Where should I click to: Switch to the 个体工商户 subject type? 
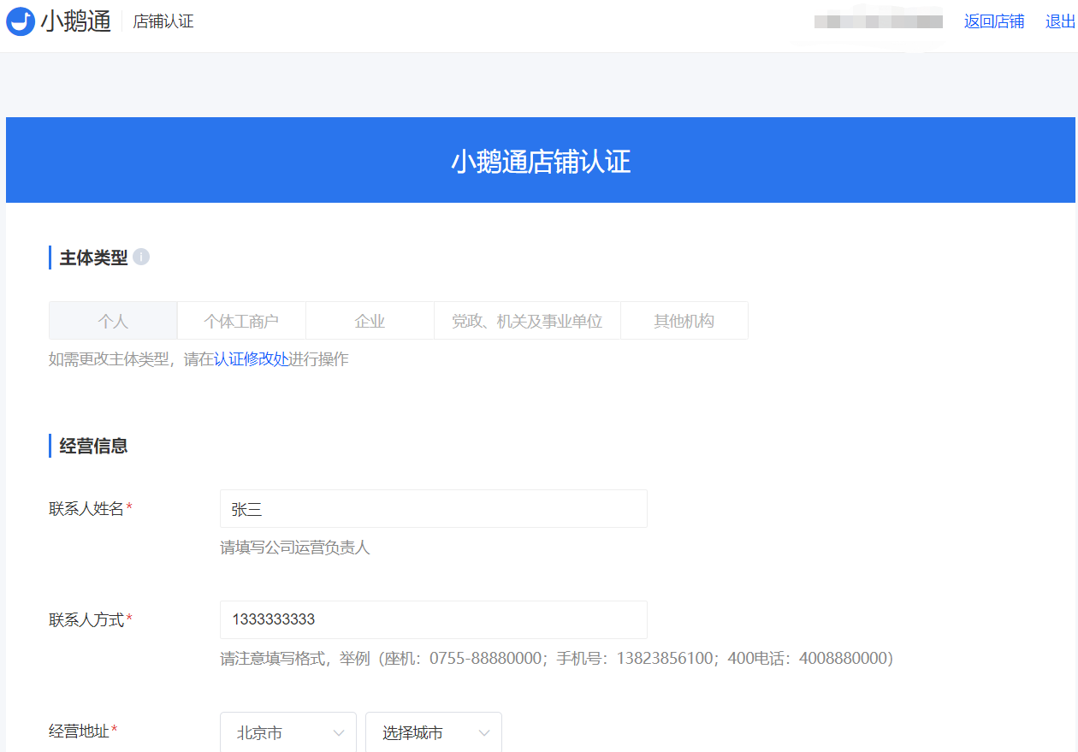(x=240, y=320)
